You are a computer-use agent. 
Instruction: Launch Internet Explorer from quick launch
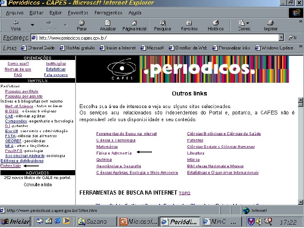[57, 221]
